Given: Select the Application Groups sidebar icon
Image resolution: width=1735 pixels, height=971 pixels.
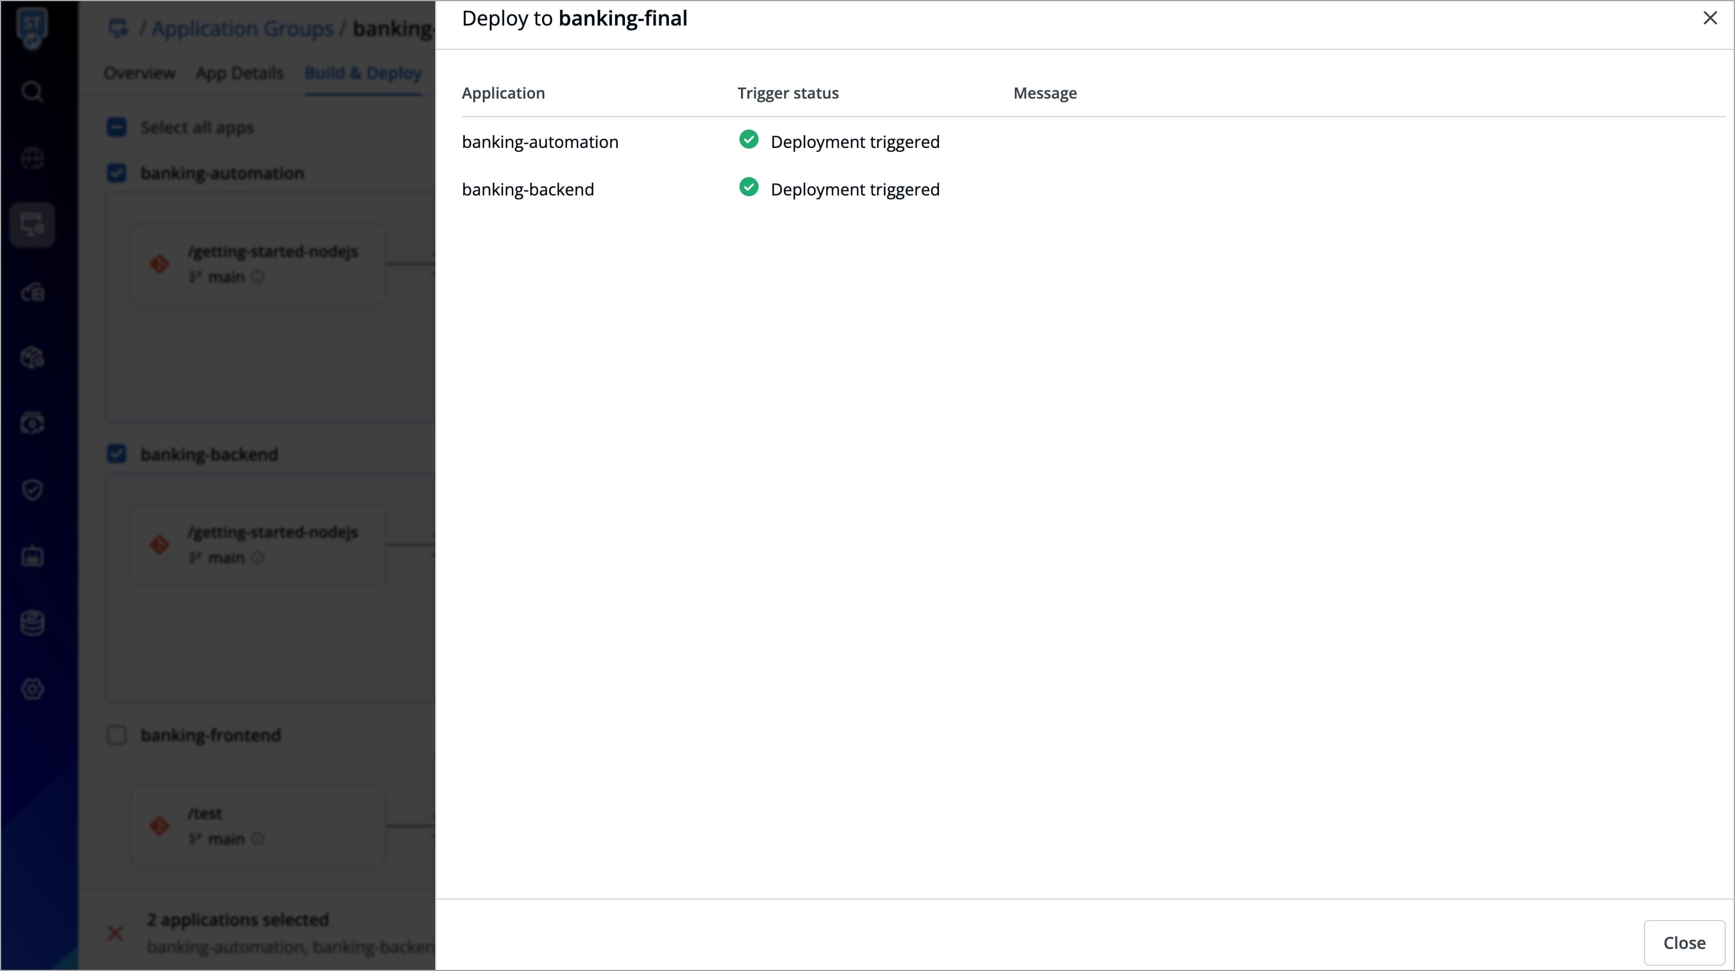Looking at the screenshot, I should [x=32, y=225].
